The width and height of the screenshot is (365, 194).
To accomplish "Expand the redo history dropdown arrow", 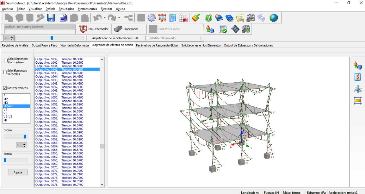I will click(119, 18).
